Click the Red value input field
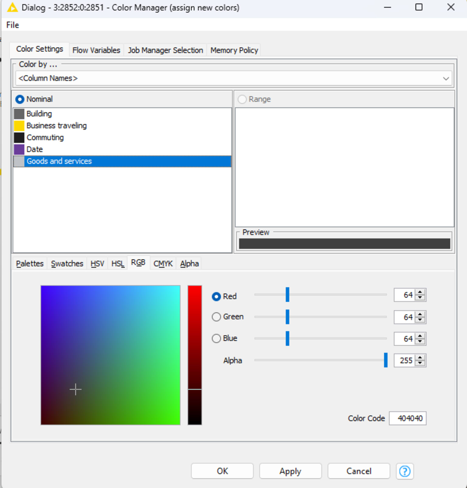The height and width of the screenshot is (488, 467). pyautogui.click(x=405, y=295)
